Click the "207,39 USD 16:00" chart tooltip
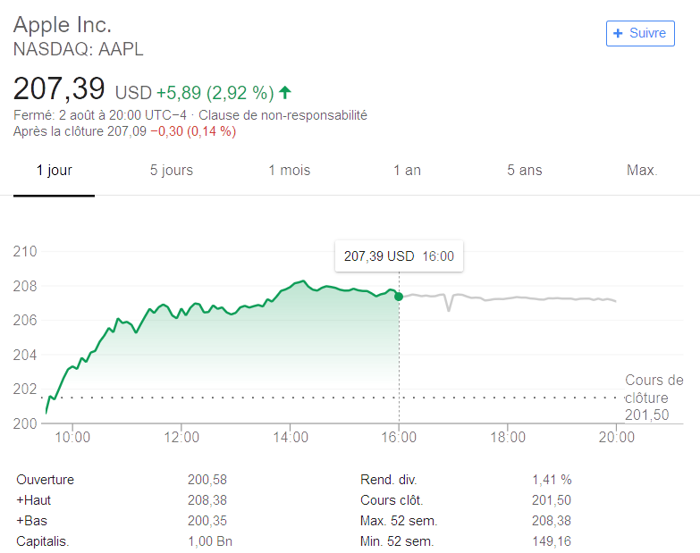Image resolution: width=700 pixels, height=553 pixels. click(x=399, y=256)
